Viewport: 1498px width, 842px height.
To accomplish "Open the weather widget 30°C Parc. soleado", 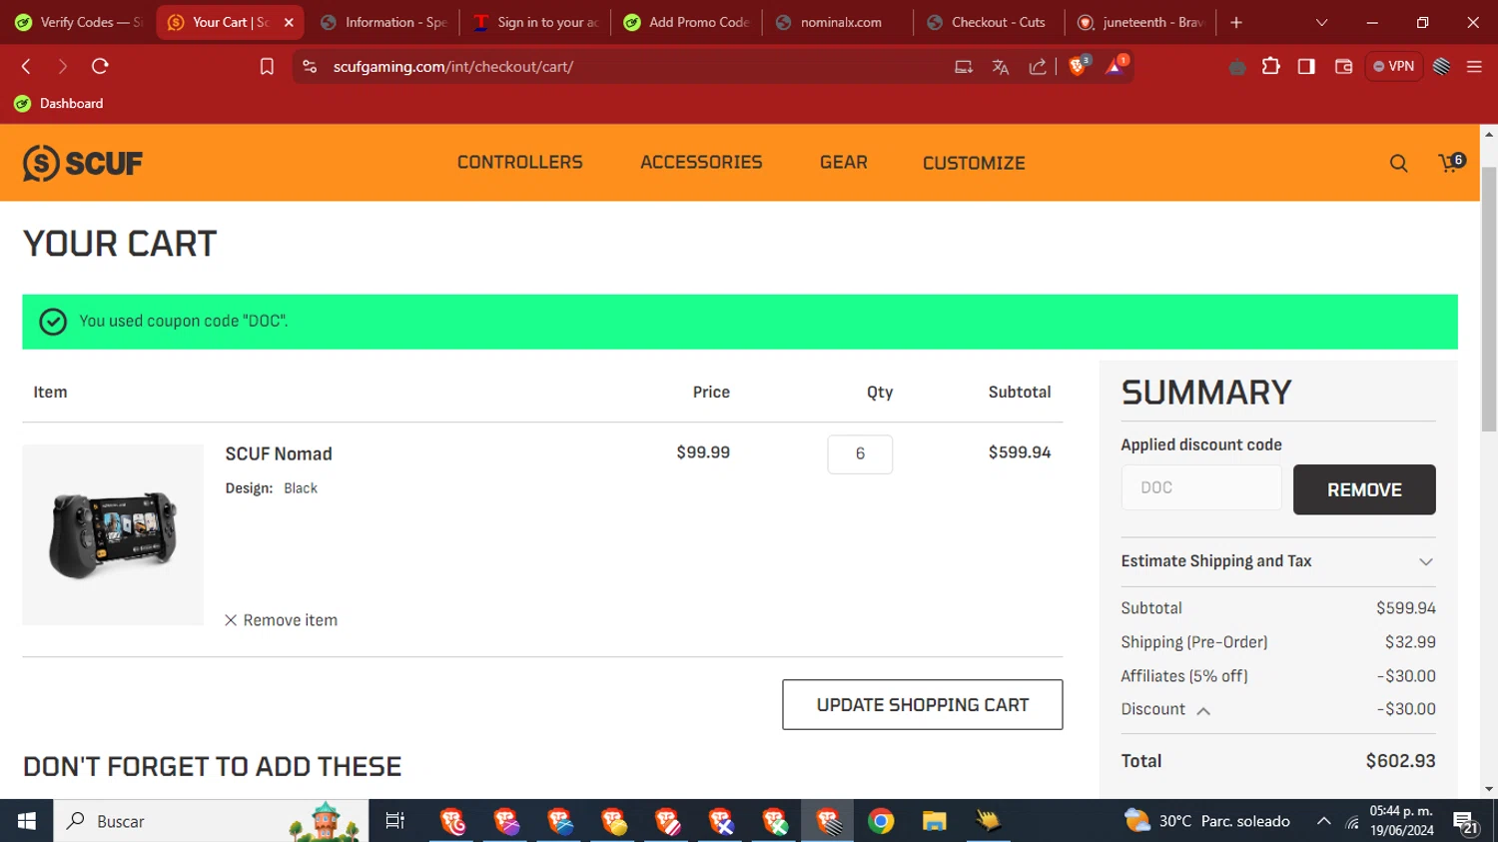I will coord(1207,821).
